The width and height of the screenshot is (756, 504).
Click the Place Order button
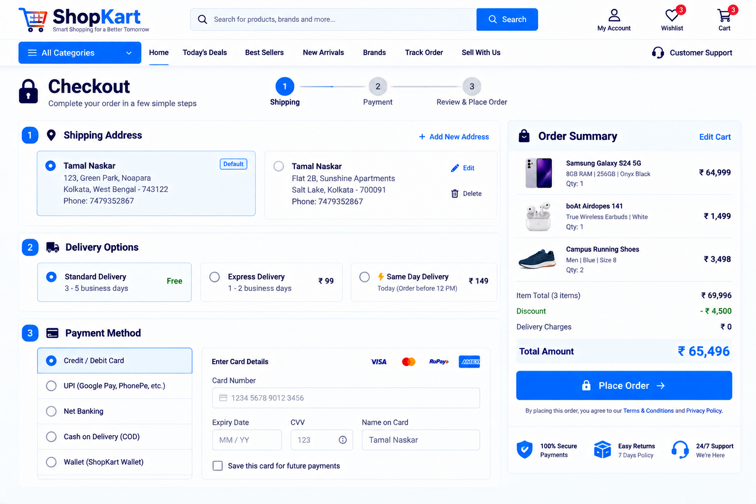tap(624, 385)
